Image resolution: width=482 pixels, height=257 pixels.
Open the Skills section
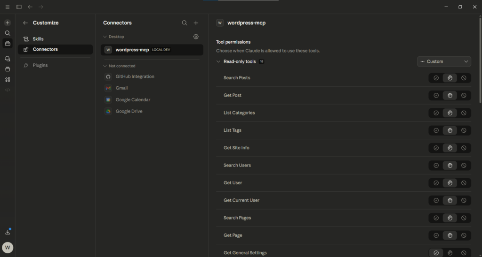click(x=38, y=39)
